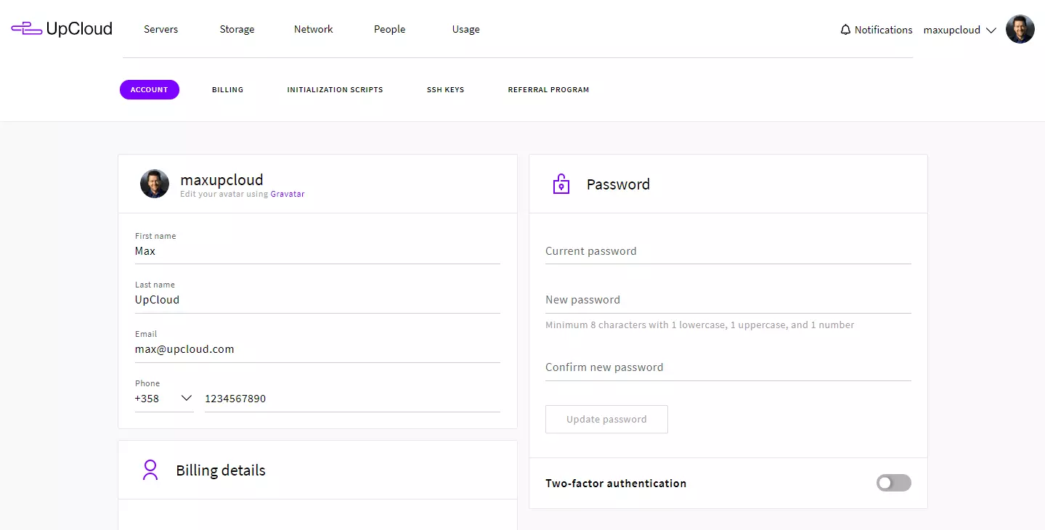This screenshot has height=530, width=1045.
Task: Click the avatar next to maxupcloud username
Action: tap(154, 184)
